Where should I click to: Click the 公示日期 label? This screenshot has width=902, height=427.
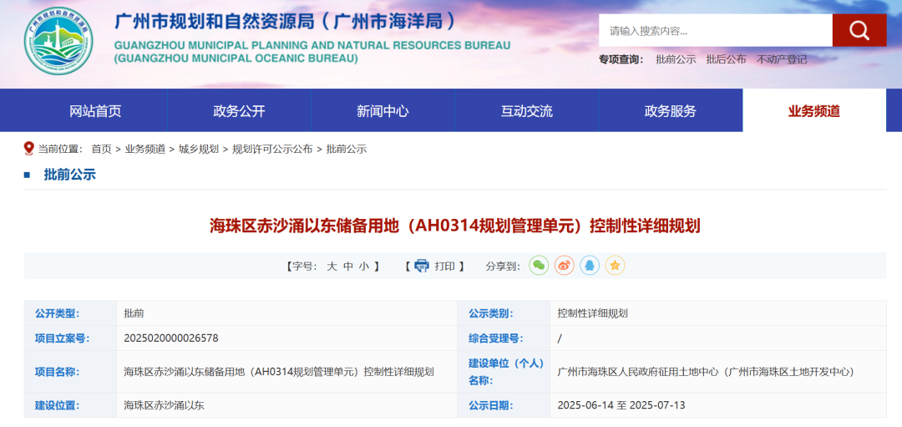(x=491, y=405)
